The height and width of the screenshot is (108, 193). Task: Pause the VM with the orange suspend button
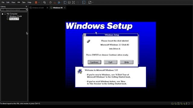pos(36,2)
